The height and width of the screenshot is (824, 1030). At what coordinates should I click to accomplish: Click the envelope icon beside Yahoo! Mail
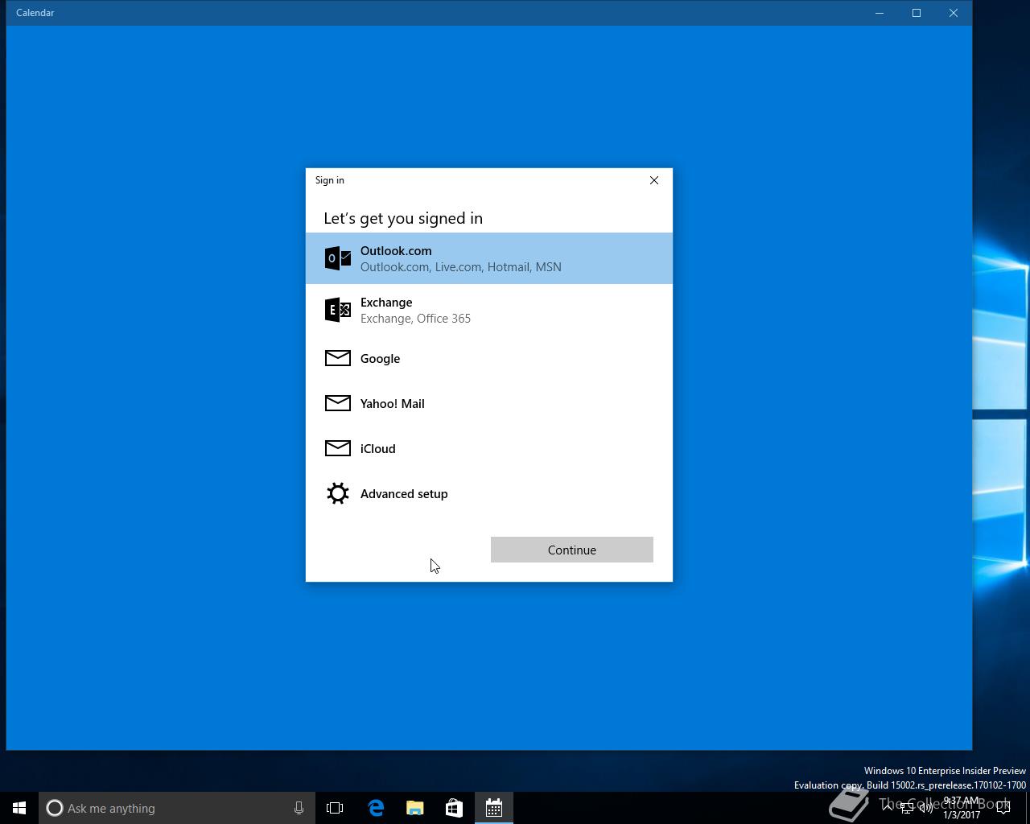(338, 403)
